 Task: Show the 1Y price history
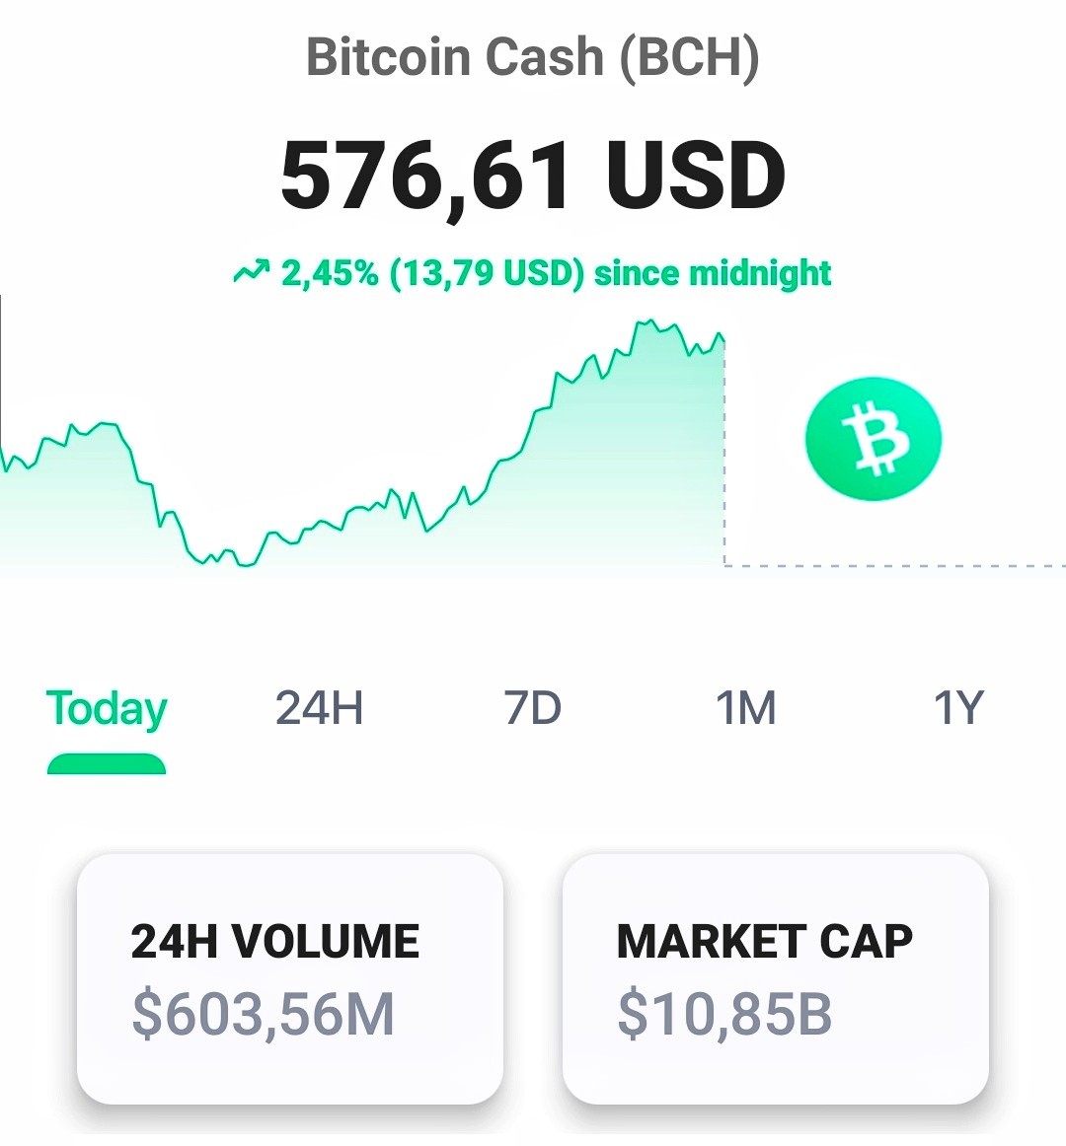pos(958,707)
